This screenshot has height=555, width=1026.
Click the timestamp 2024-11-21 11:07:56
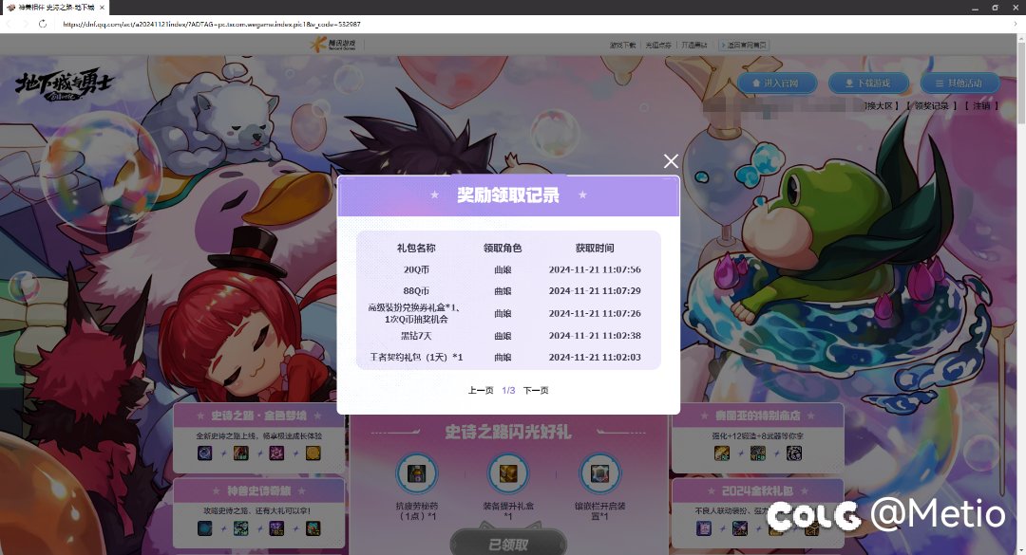(595, 269)
